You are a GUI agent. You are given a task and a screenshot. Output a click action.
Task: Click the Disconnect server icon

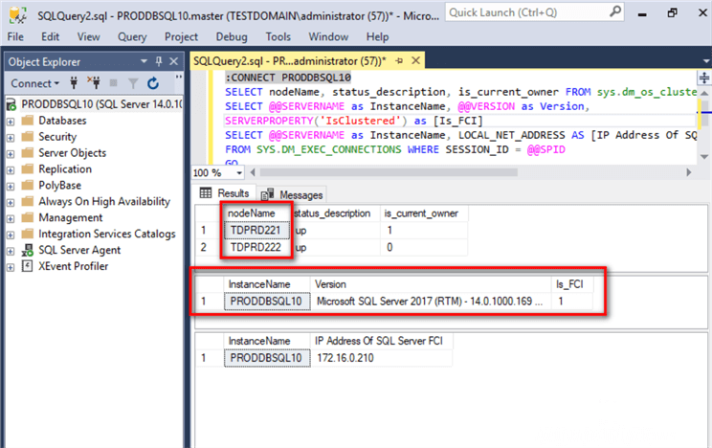(95, 83)
